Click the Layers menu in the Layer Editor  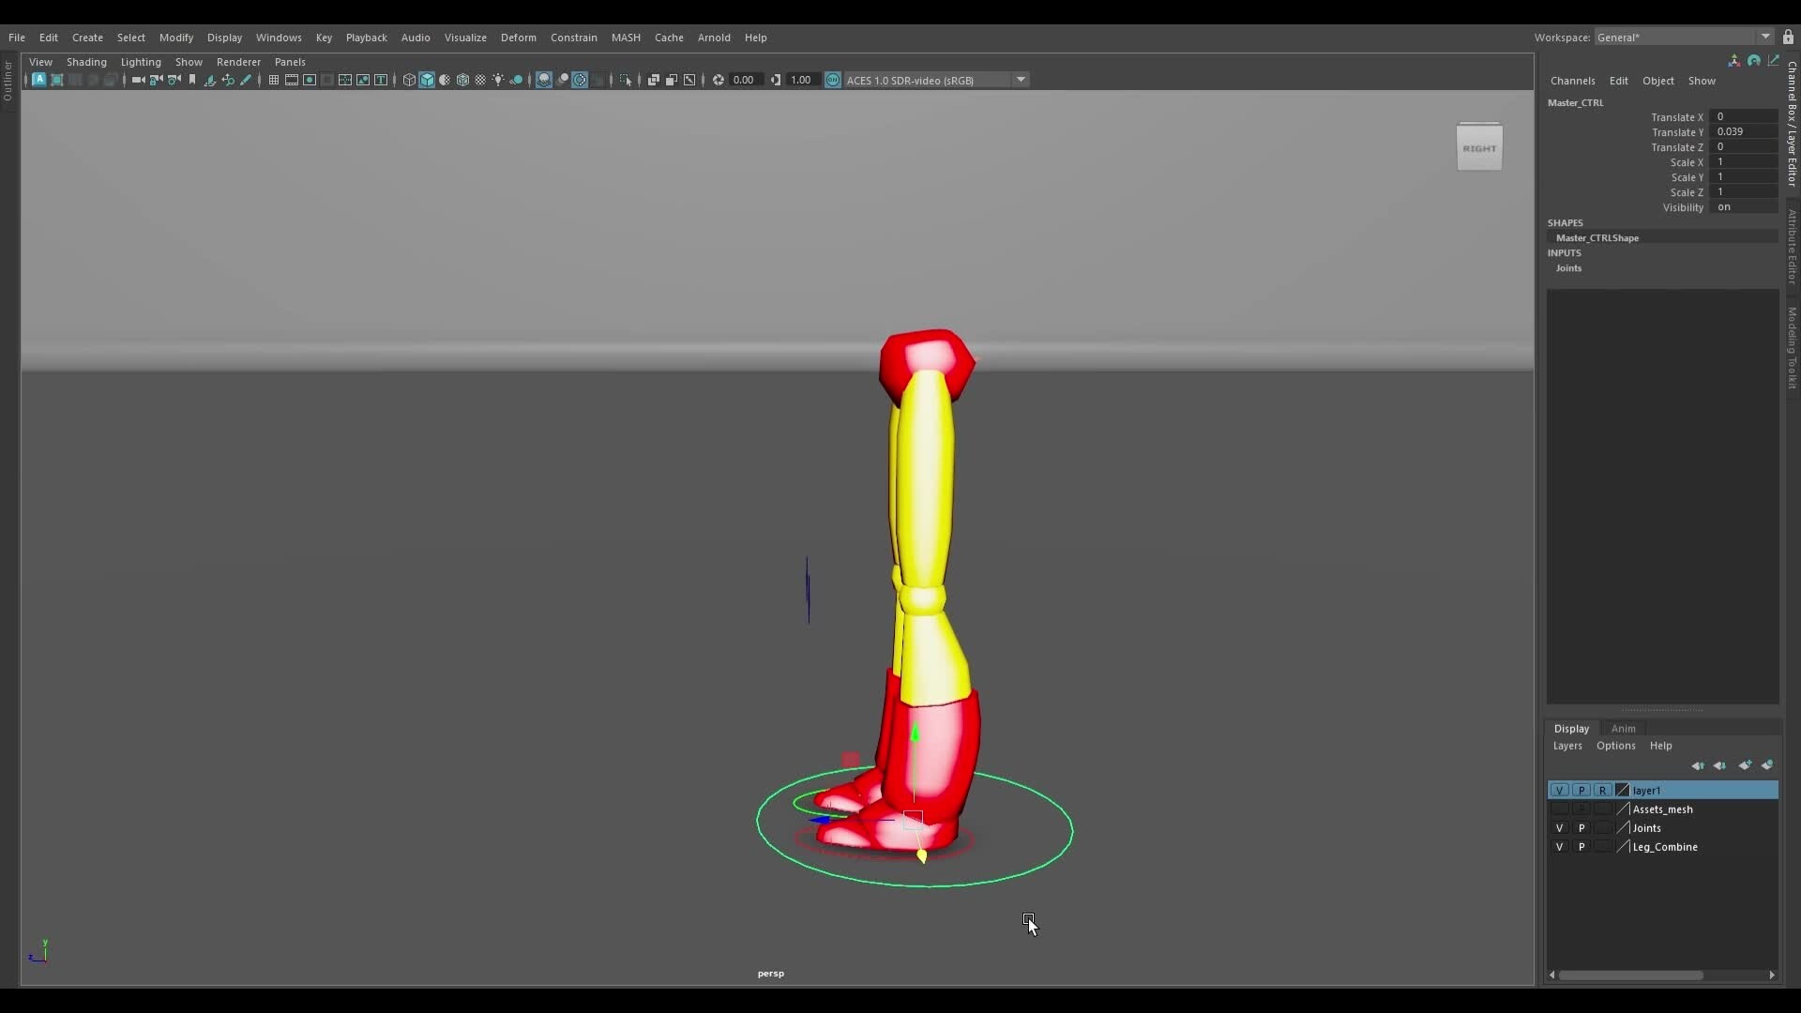1567,747
